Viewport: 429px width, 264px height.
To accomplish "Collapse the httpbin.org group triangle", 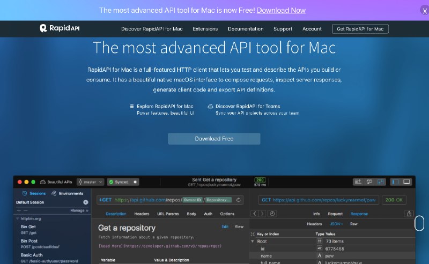I will (x=18, y=218).
